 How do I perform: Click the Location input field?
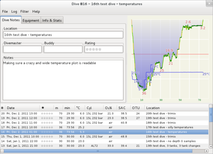63,35
